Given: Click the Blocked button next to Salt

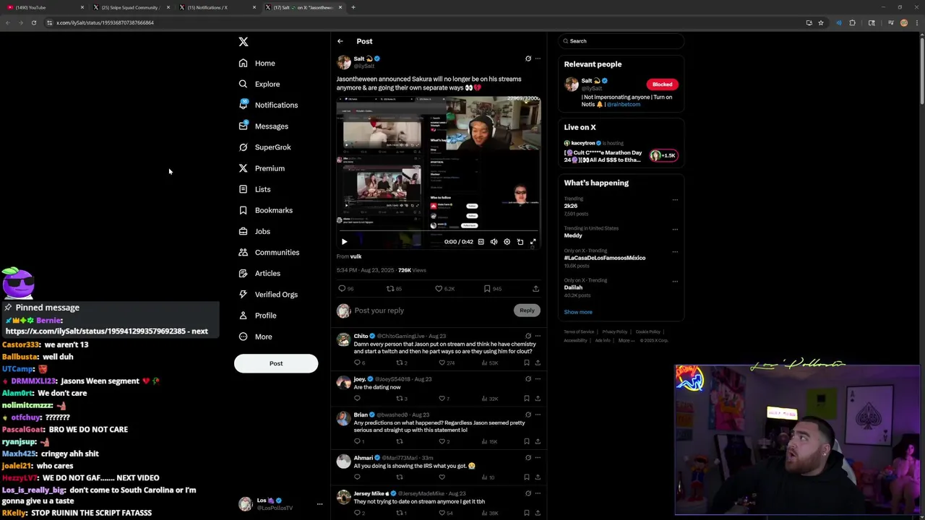Looking at the screenshot, I should point(662,84).
